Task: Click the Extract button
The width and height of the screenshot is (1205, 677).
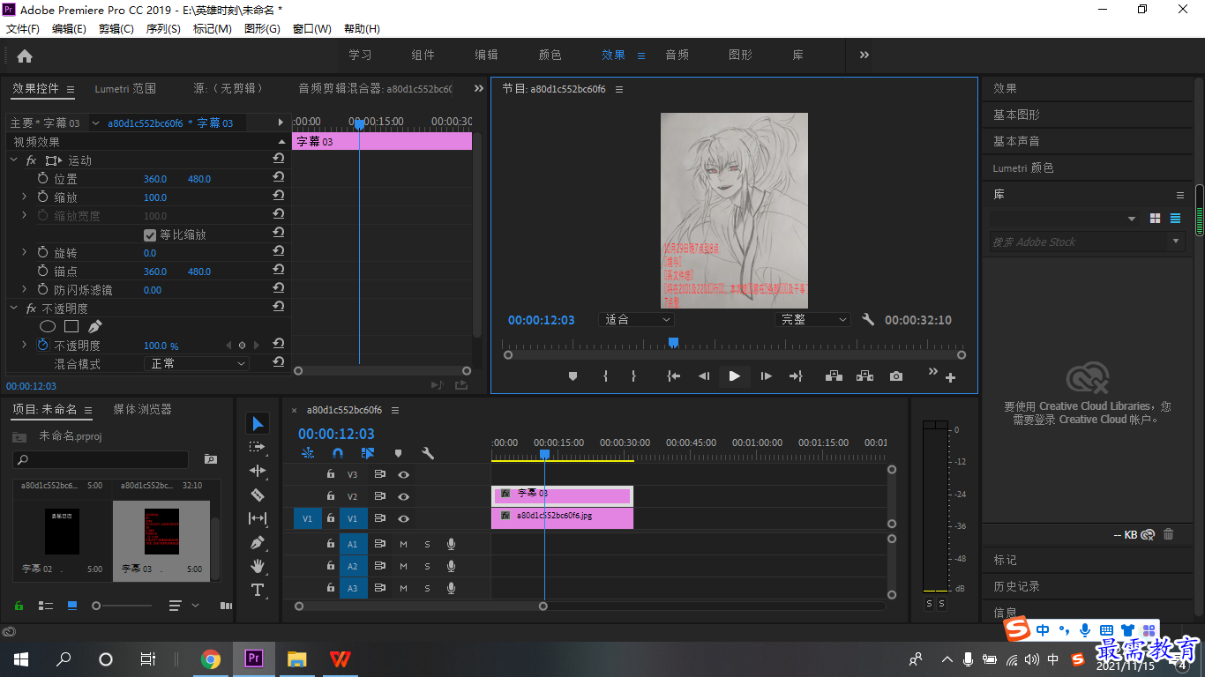Action: [864, 376]
